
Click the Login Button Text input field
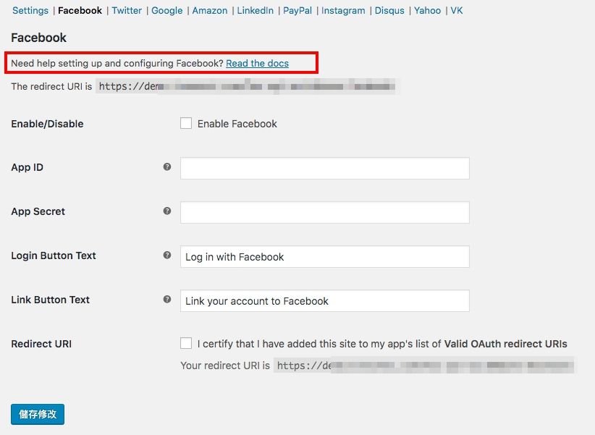point(324,257)
